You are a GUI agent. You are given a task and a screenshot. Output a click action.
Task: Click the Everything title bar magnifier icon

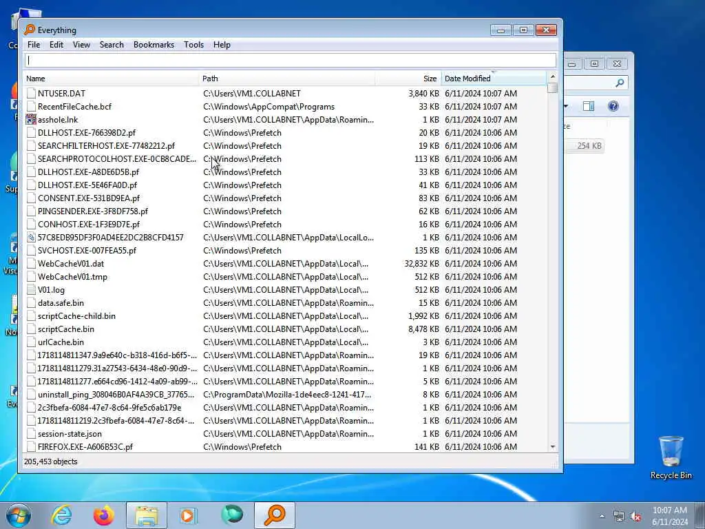[x=30, y=30]
